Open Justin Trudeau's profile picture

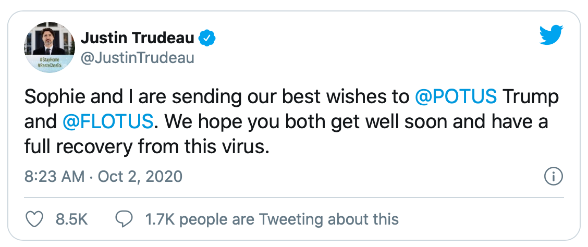[x=50, y=47]
